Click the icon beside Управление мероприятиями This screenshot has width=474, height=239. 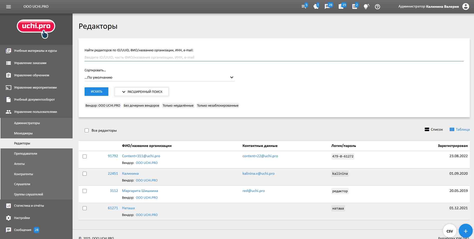coord(9,88)
